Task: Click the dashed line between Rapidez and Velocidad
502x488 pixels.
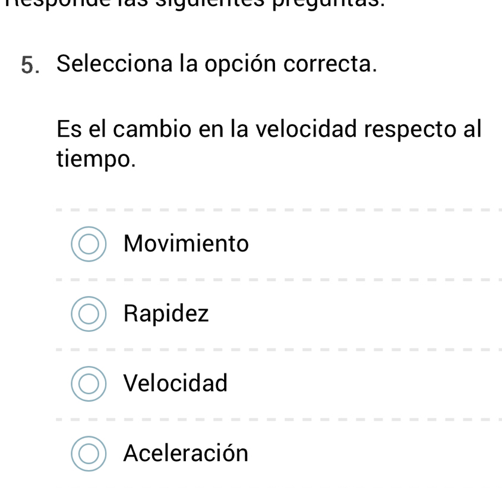Action: point(278,349)
